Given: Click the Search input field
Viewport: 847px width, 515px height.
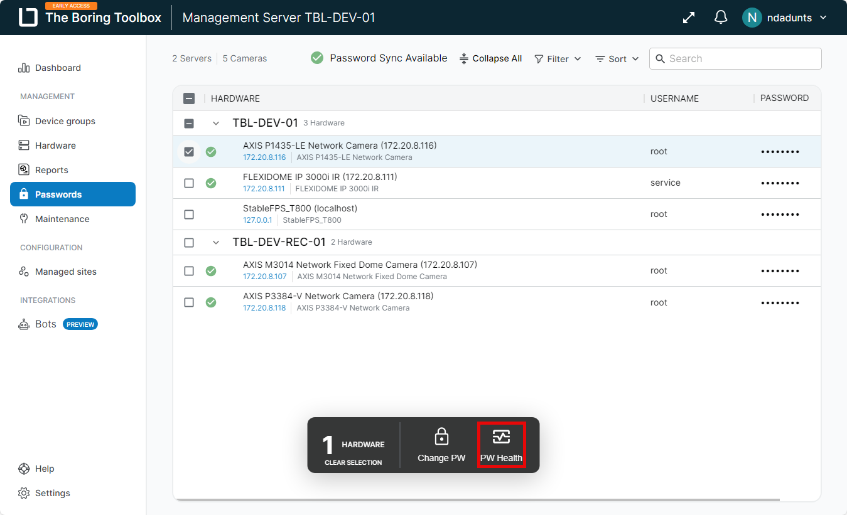Looking at the screenshot, I should (741, 59).
